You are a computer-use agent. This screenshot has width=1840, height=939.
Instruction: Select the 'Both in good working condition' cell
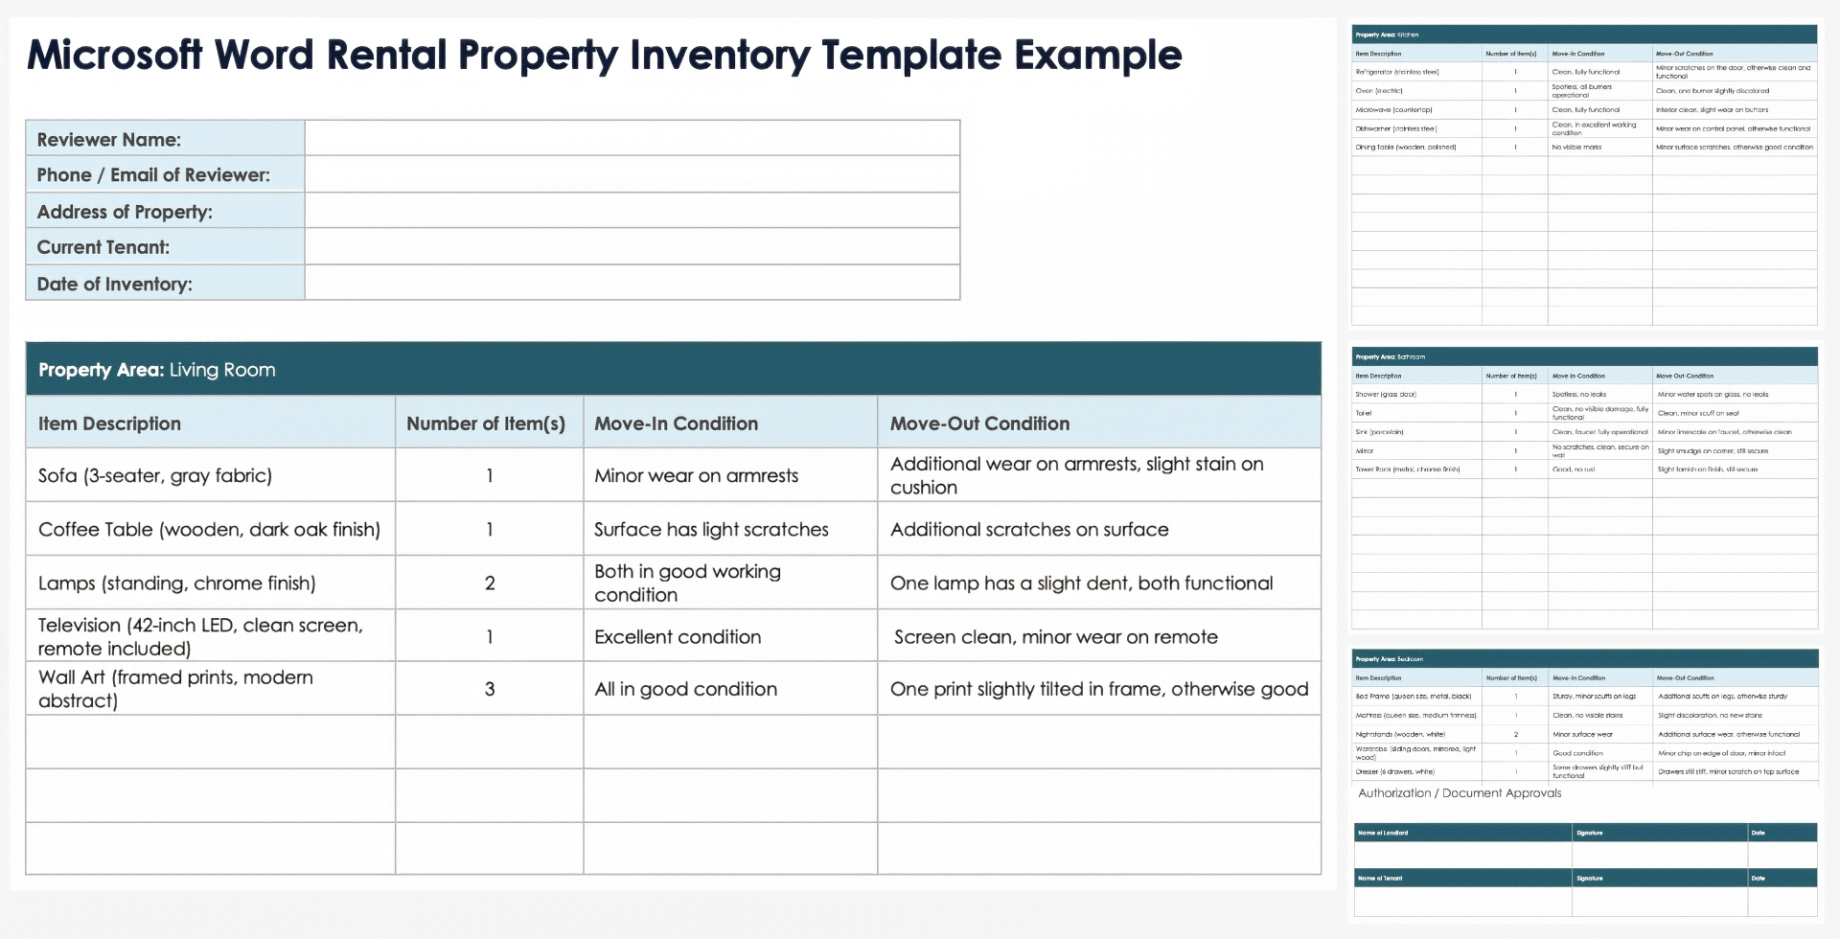tap(730, 583)
